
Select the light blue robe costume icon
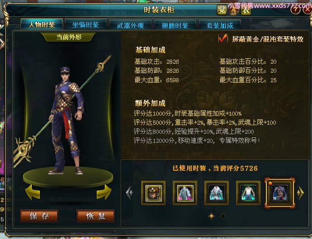click(185, 193)
